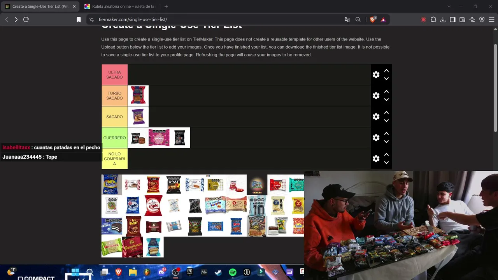Open settings gear for ULTRA SACADO tier
Viewport: 498px width, 280px height.
pos(376,75)
